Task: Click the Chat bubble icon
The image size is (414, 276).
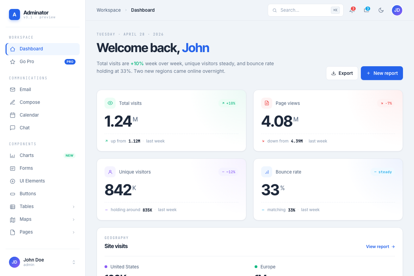Action: [12, 128]
